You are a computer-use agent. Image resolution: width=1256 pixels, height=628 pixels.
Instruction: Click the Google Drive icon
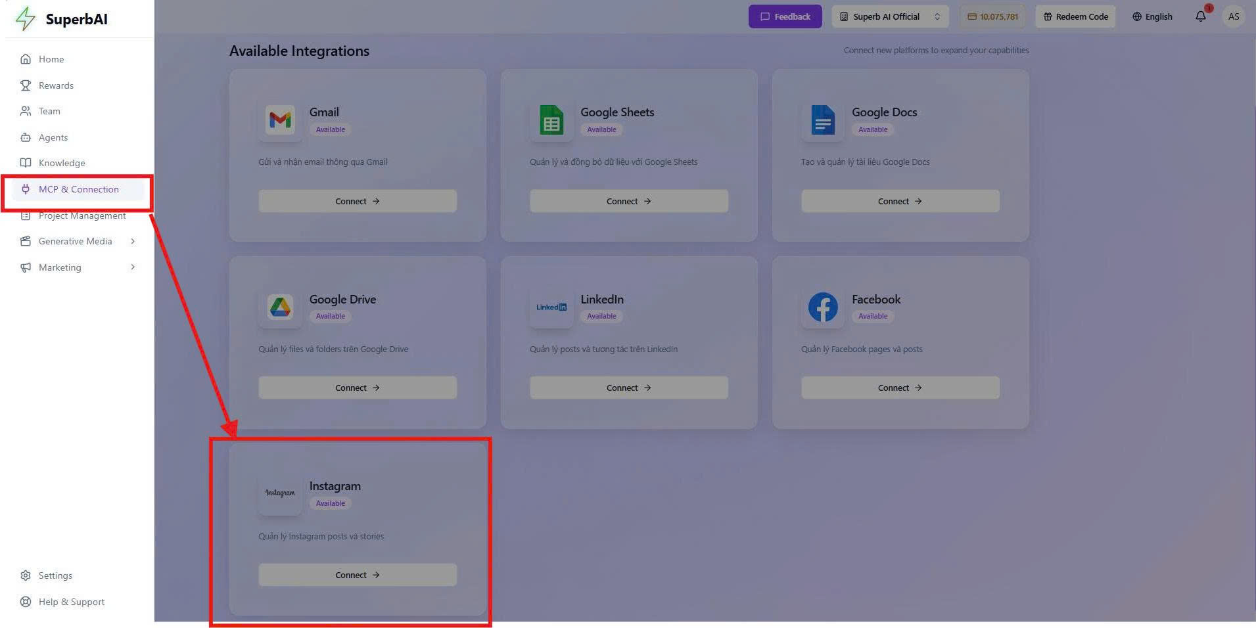[280, 307]
